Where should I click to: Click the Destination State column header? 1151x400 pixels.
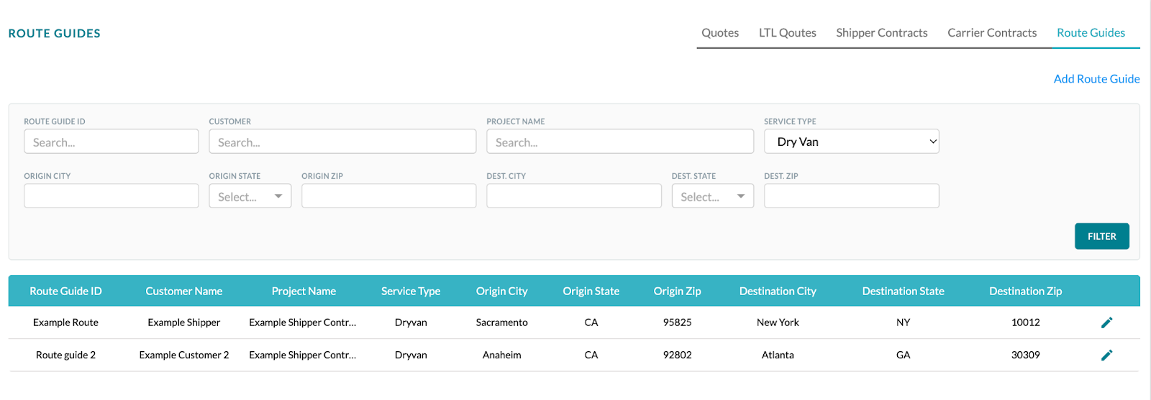(904, 291)
